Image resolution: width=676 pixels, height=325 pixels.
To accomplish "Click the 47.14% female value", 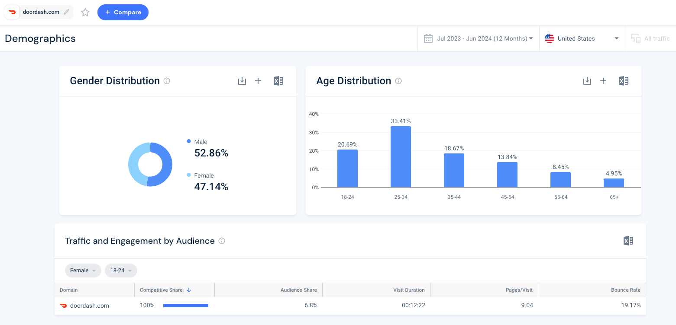I will pyautogui.click(x=211, y=187).
